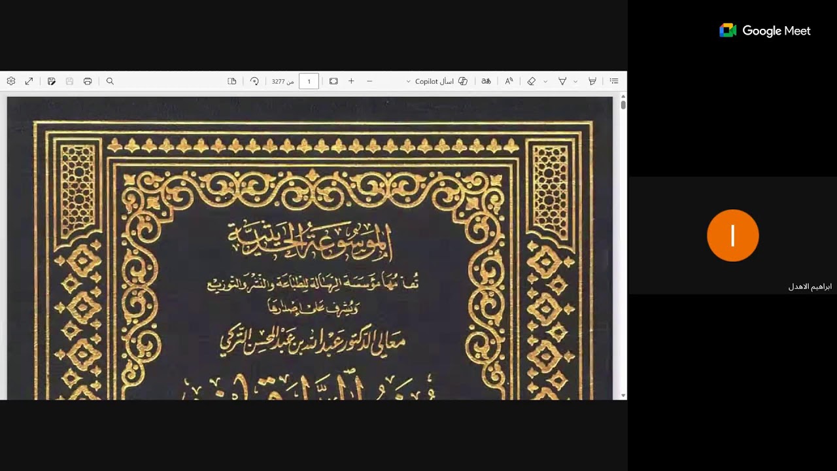837x471 pixels.
Task: Open Ask Copilot button
Action: tap(441, 81)
